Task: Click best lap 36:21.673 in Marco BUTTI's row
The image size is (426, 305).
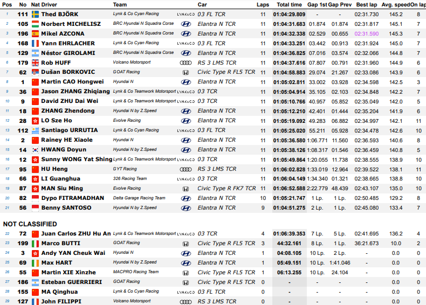Action: pyautogui.click(x=367, y=244)
